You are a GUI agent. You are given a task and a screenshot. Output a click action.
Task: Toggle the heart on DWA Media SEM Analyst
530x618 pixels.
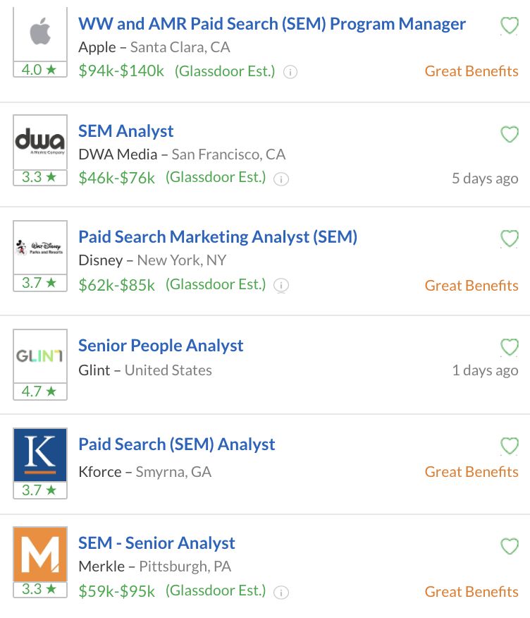[509, 135]
